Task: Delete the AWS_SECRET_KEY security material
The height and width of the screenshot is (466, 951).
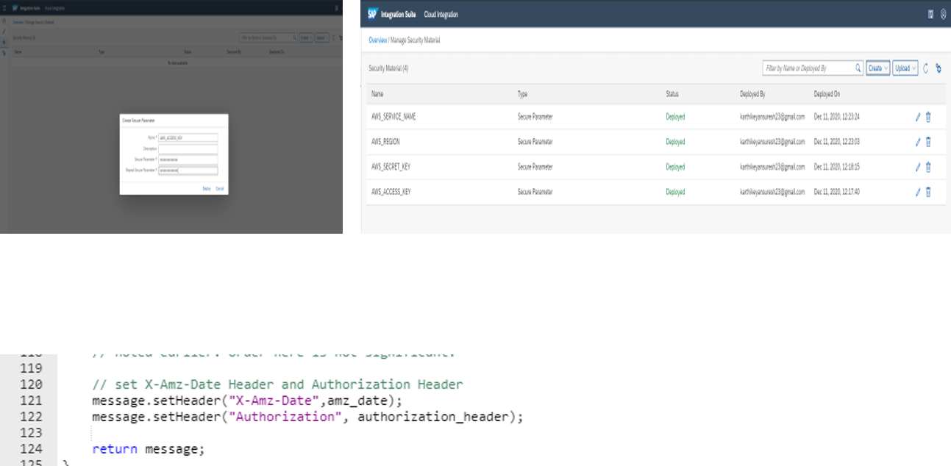Action: (x=928, y=167)
